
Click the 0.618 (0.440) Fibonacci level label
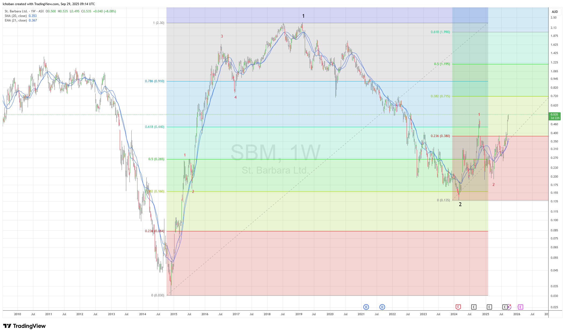(x=154, y=127)
